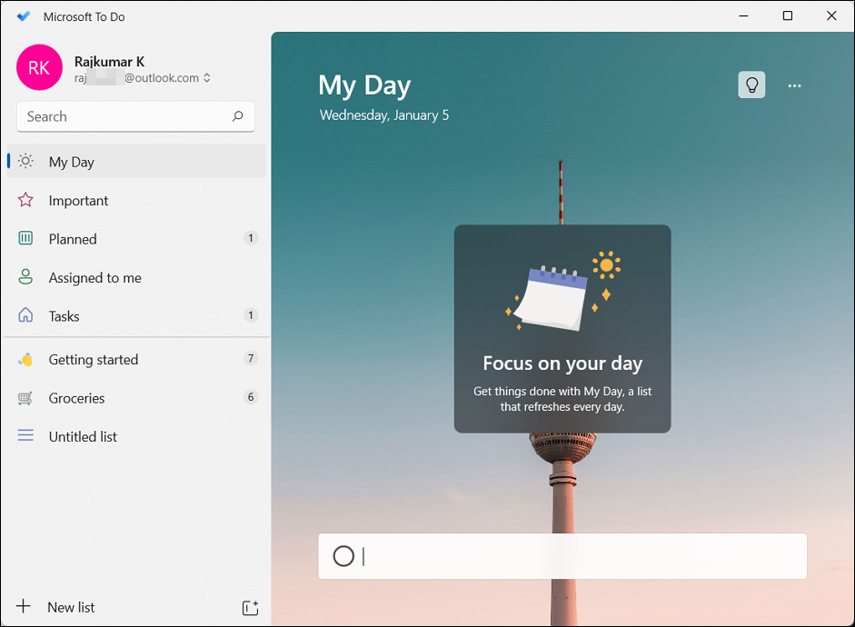Click into the Search field

click(x=135, y=116)
